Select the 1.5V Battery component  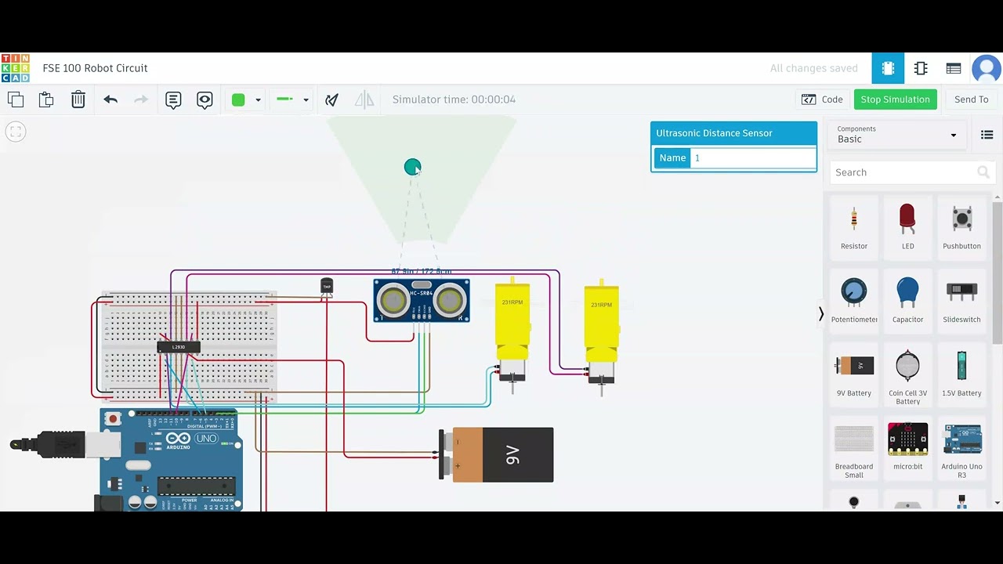pos(961,374)
